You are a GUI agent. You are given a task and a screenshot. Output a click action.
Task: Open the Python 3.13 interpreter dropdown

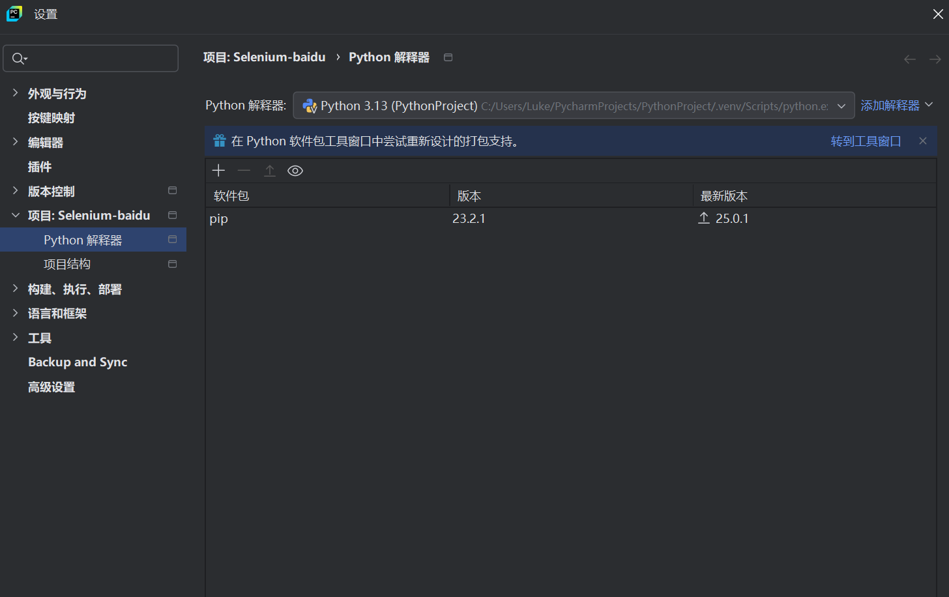841,105
